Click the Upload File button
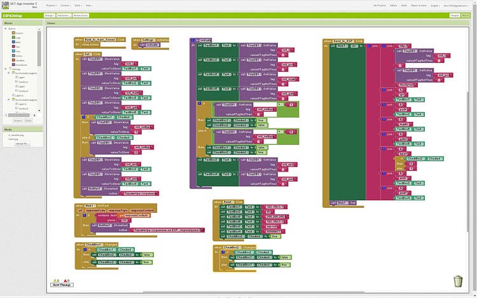 (22, 144)
